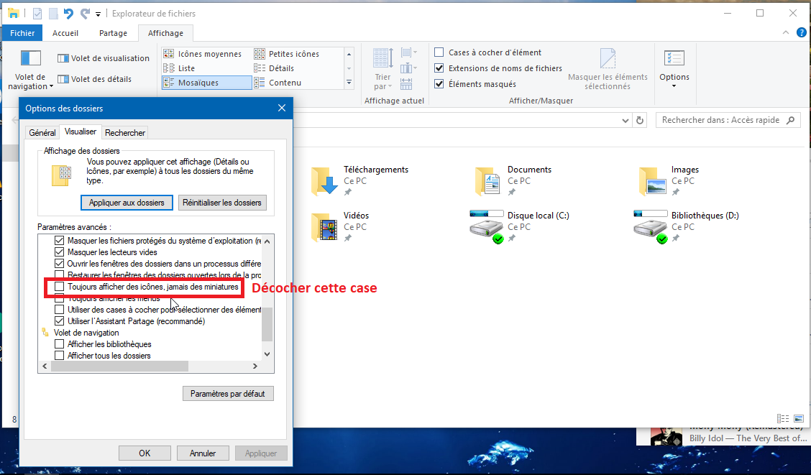
Task: Toggle the Volet des détails pane
Action: (95, 79)
